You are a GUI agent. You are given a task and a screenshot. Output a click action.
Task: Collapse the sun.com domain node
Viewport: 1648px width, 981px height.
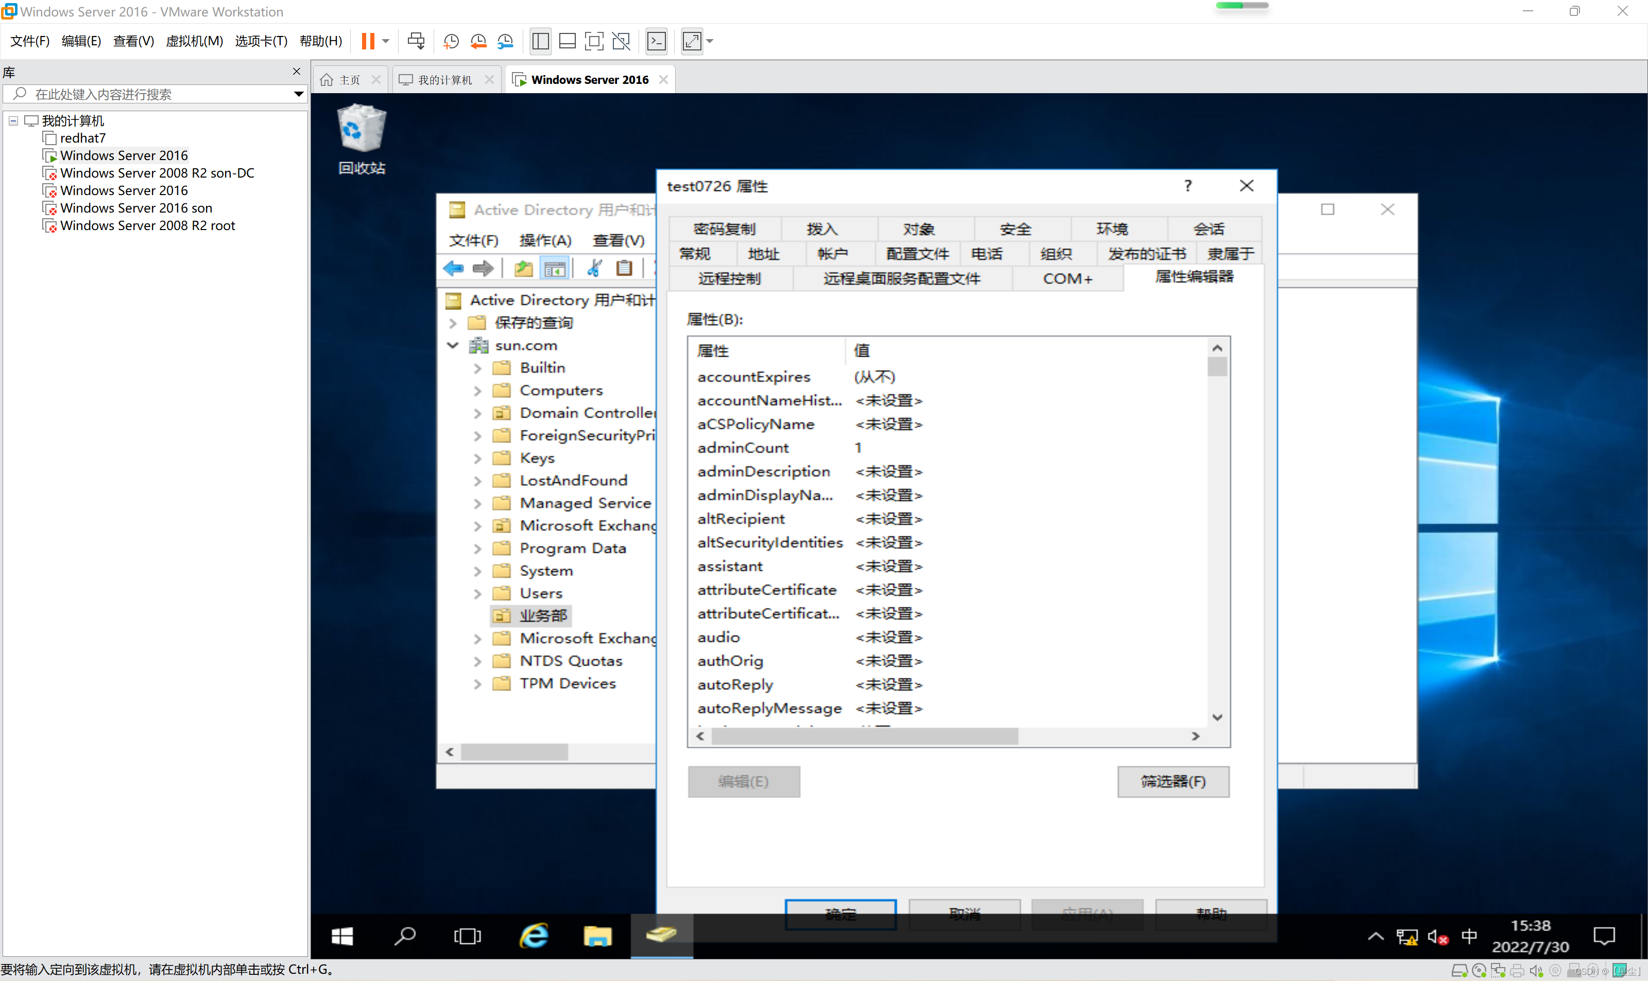453,345
